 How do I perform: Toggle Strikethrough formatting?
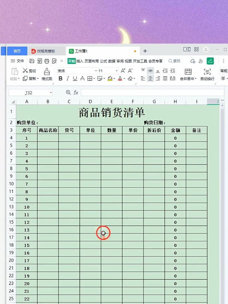click(x=82, y=78)
